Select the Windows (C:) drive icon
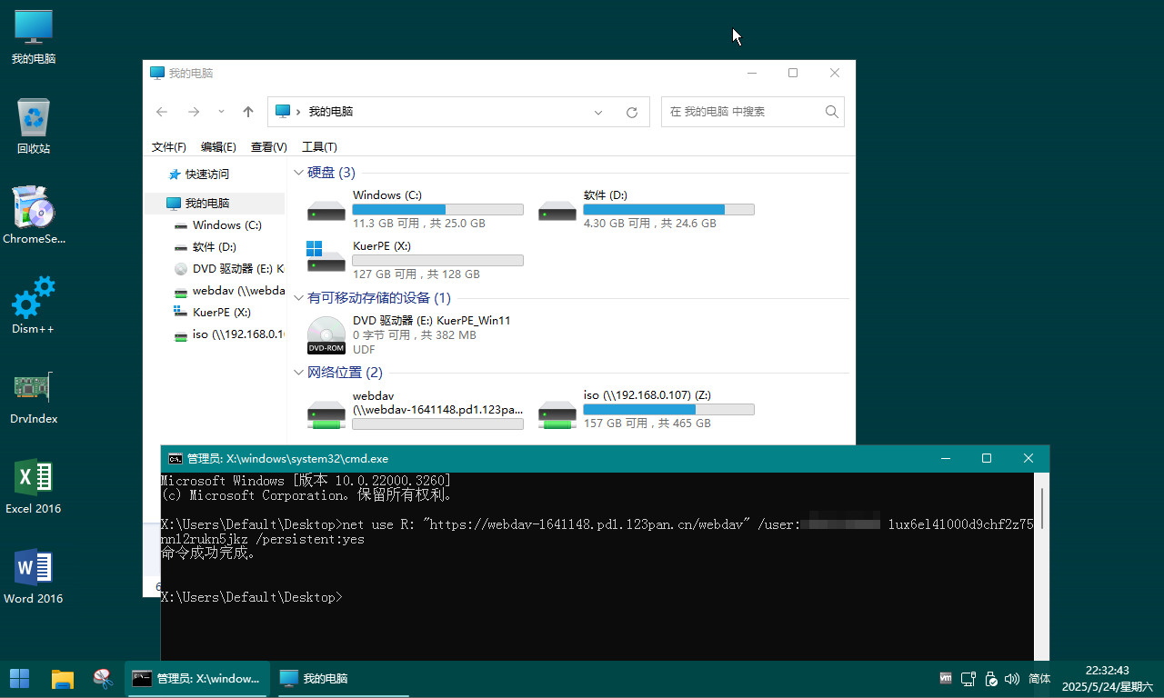This screenshot has height=698, width=1164. [326, 211]
